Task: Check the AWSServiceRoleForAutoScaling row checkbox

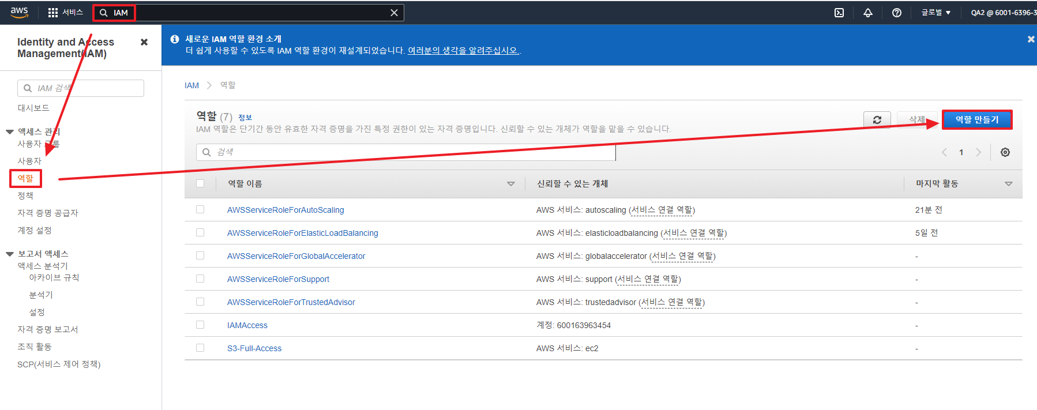Action: pyautogui.click(x=200, y=209)
